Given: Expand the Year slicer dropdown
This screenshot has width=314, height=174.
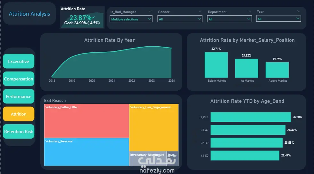Looking at the screenshot, I should tap(278, 19).
